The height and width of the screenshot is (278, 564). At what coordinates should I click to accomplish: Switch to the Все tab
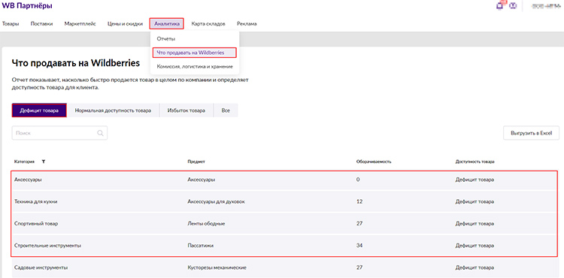click(x=226, y=110)
